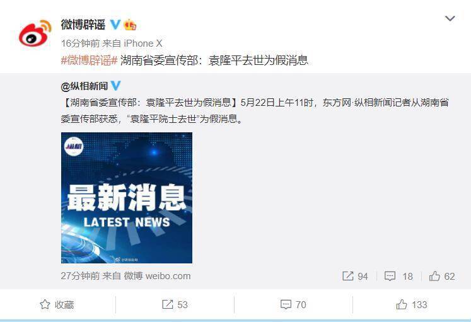Repost this post with 53 shares
This screenshot has height=322, width=471.
click(175, 305)
